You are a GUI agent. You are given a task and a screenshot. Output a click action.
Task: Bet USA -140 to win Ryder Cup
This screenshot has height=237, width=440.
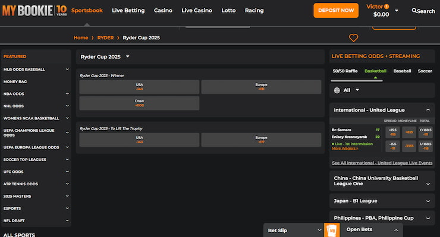click(x=140, y=87)
